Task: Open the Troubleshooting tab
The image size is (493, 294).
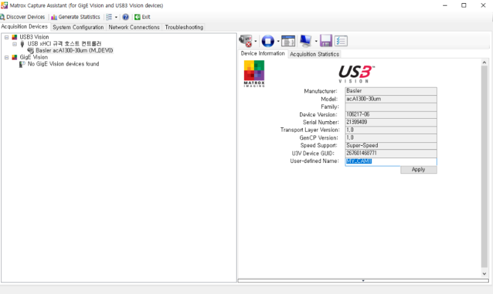Action: coord(184,27)
